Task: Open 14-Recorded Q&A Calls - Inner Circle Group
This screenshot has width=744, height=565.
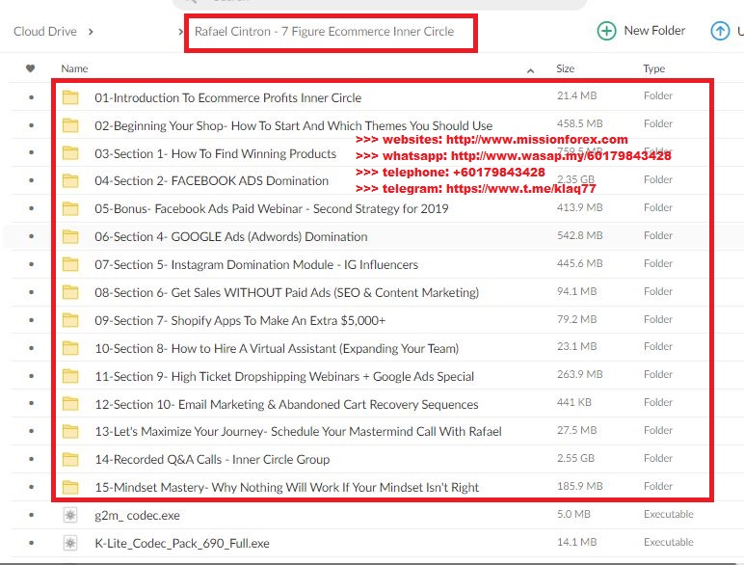Action: [212, 460]
